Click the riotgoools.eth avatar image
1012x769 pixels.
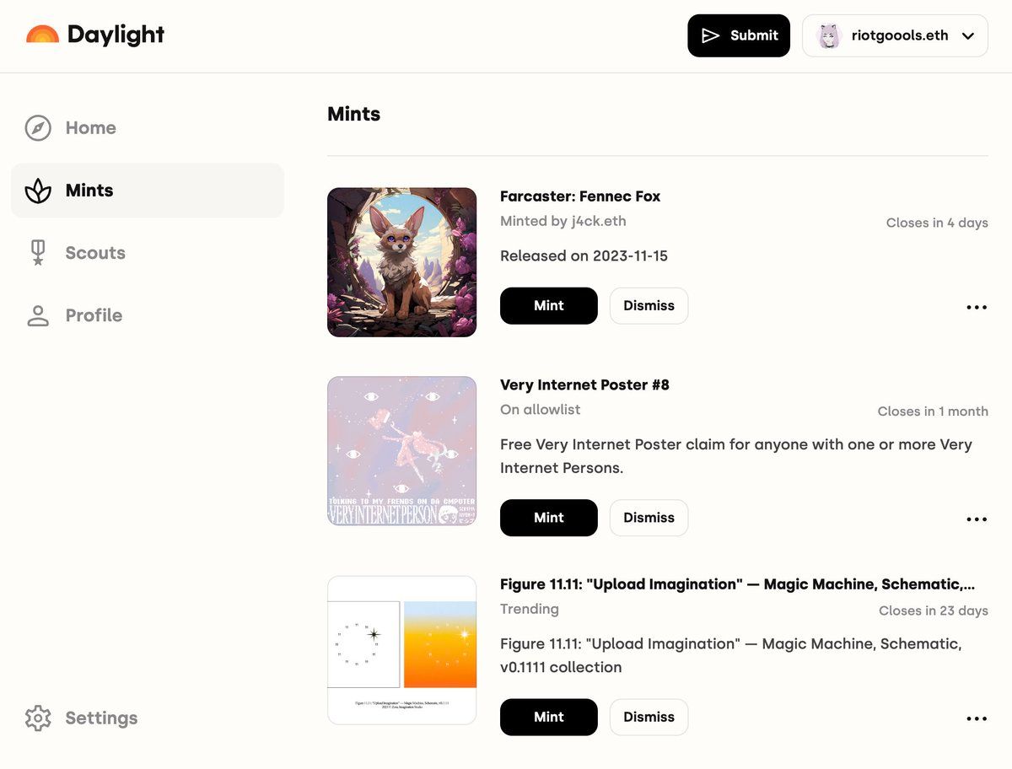pos(830,35)
